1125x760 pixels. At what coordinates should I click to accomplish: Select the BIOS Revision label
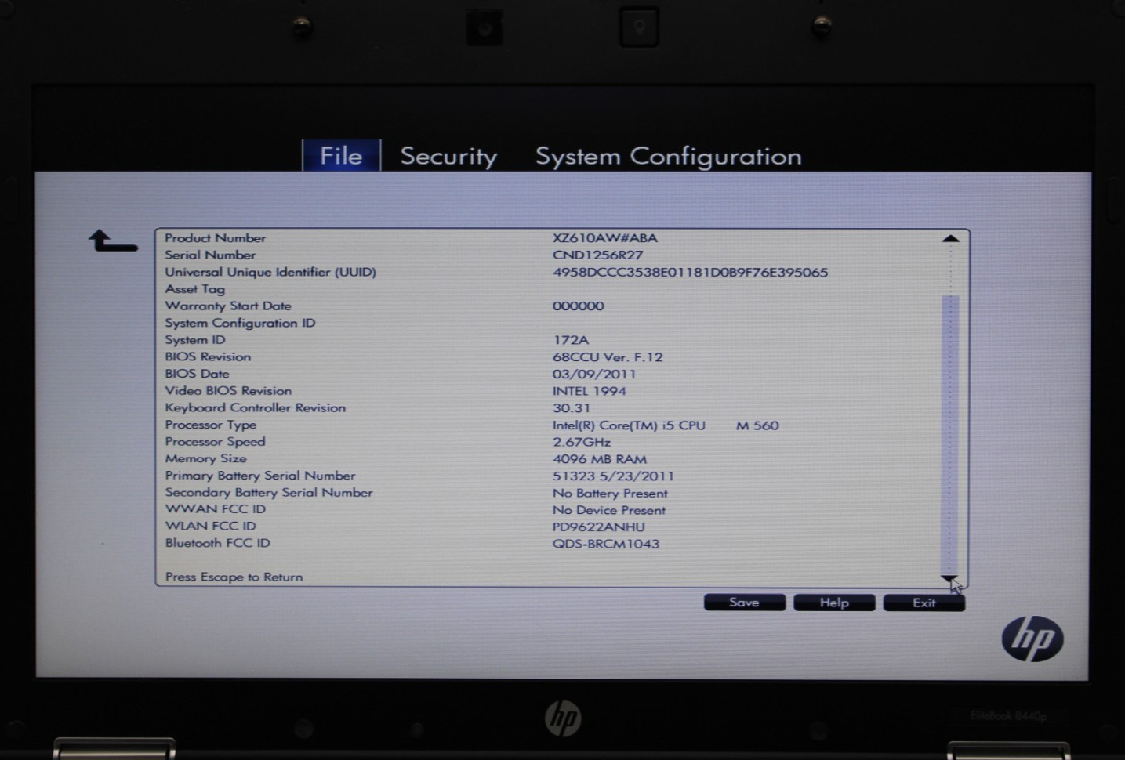[208, 357]
